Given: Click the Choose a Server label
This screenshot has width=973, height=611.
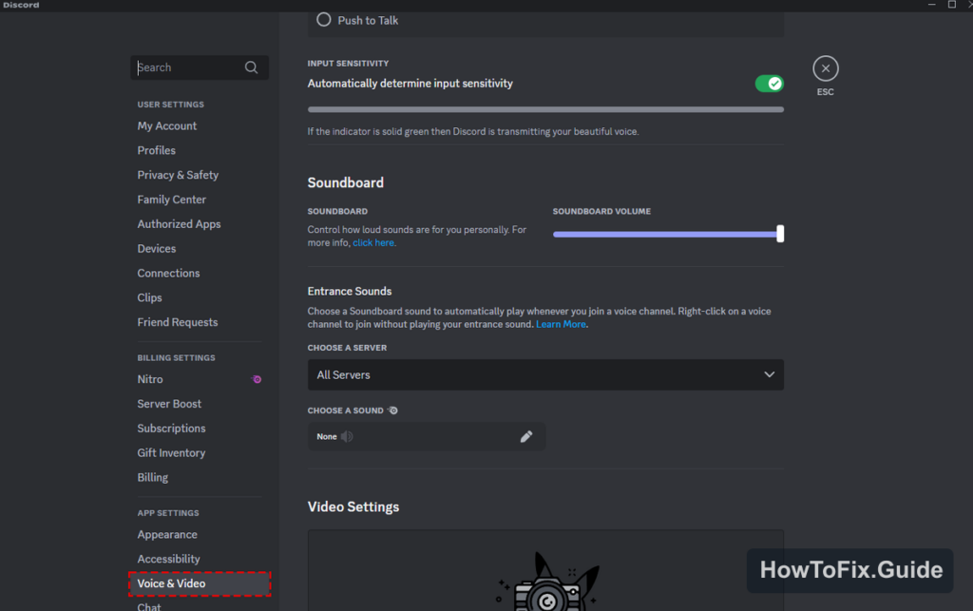Looking at the screenshot, I should tap(347, 348).
